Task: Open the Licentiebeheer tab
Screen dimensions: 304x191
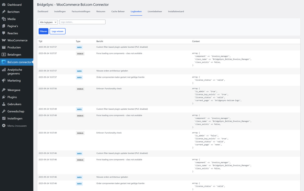Action: [x=155, y=11]
